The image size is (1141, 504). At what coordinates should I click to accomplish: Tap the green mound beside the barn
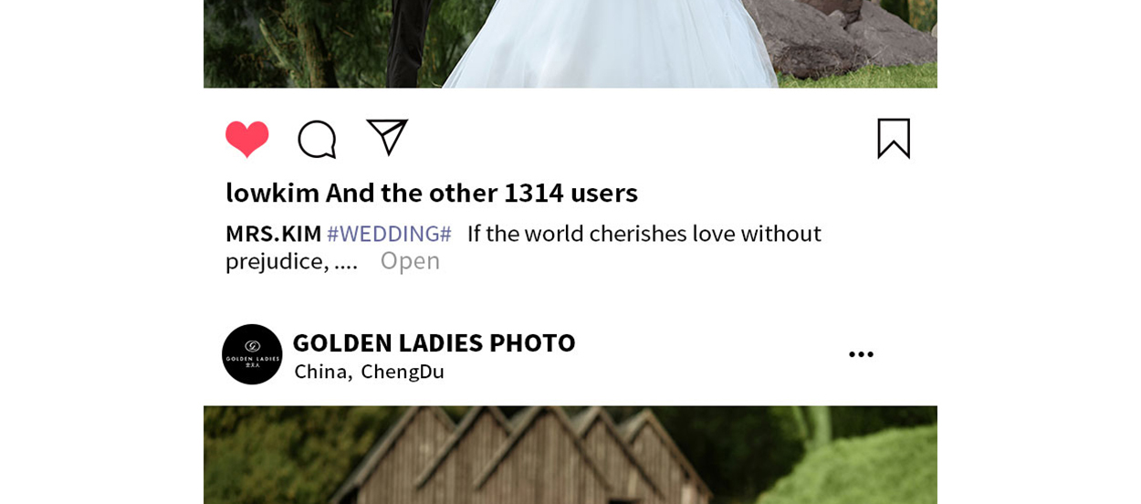(858, 466)
